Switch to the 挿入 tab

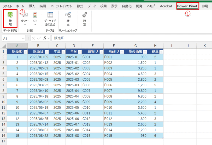32,6
